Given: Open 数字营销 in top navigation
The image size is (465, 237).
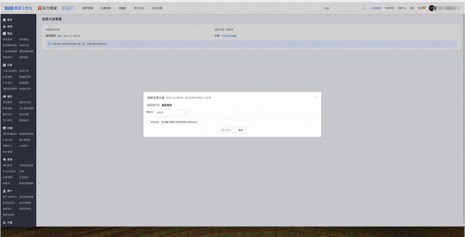Looking at the screenshot, I should click(x=88, y=8).
